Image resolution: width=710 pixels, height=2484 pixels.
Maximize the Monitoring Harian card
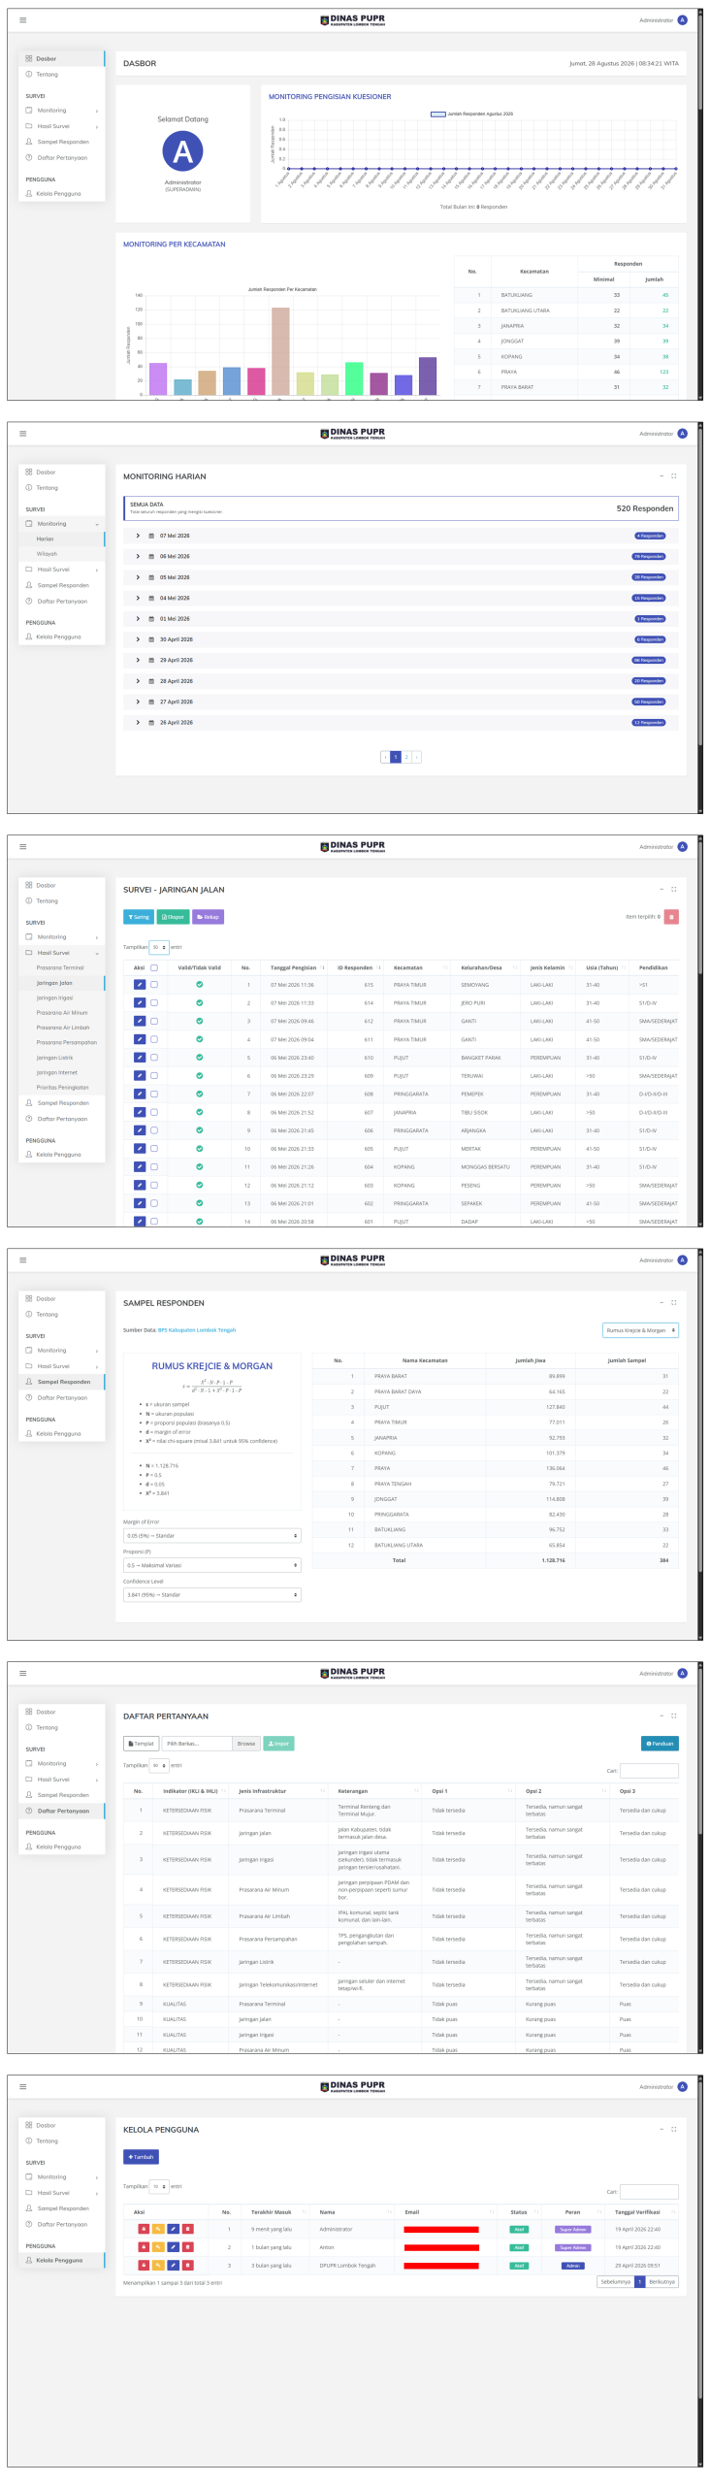(x=673, y=476)
